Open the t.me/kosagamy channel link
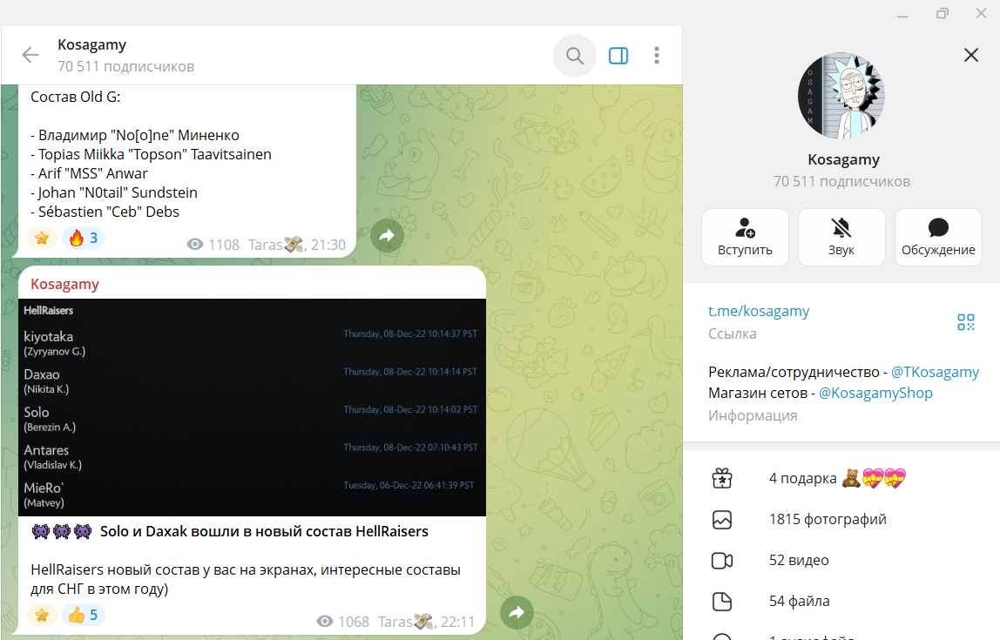Screen dimensions: 1000x640 (x=759, y=311)
